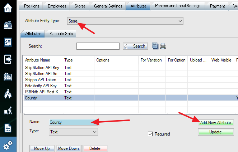This screenshot has width=238, height=152.
Task: Click the For Variation column header
Action: click(x=152, y=60)
